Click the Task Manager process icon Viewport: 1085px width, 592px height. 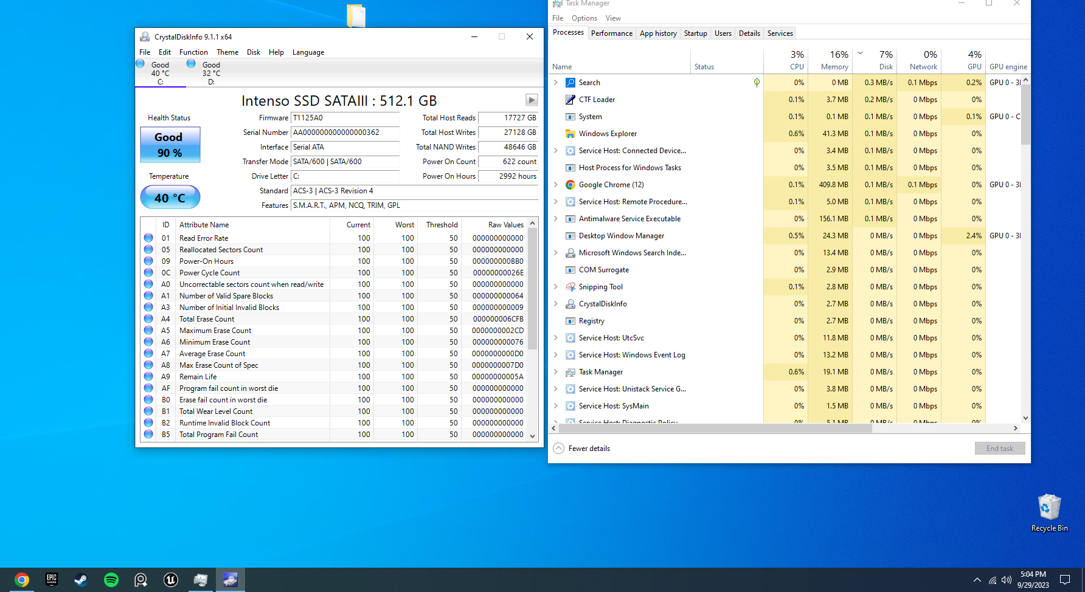570,372
